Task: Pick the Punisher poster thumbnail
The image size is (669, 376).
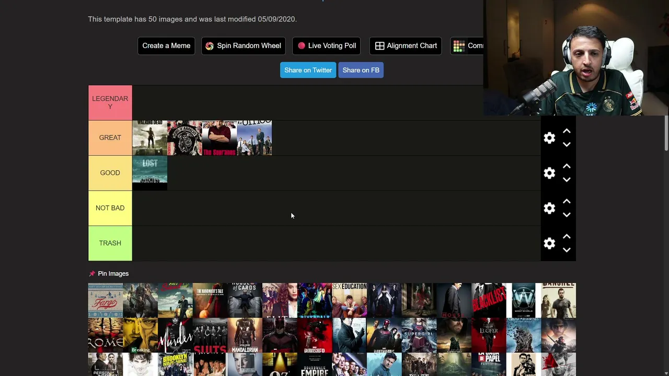Action: point(315,335)
